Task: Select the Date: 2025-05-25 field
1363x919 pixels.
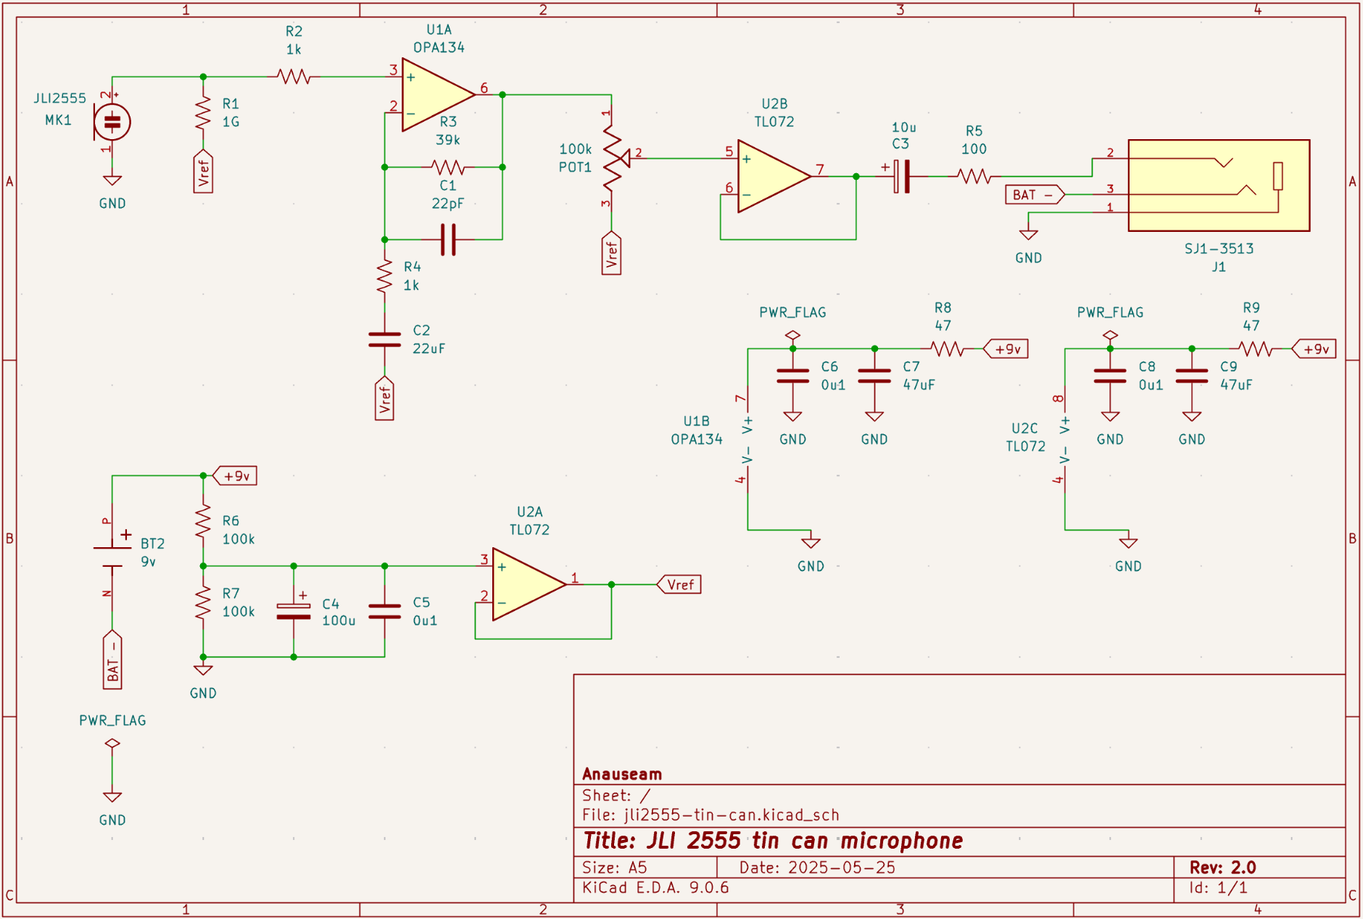Action: point(817,868)
